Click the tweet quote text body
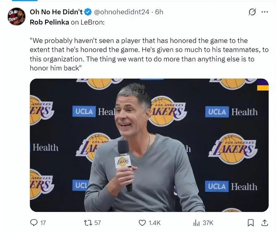 149,54
